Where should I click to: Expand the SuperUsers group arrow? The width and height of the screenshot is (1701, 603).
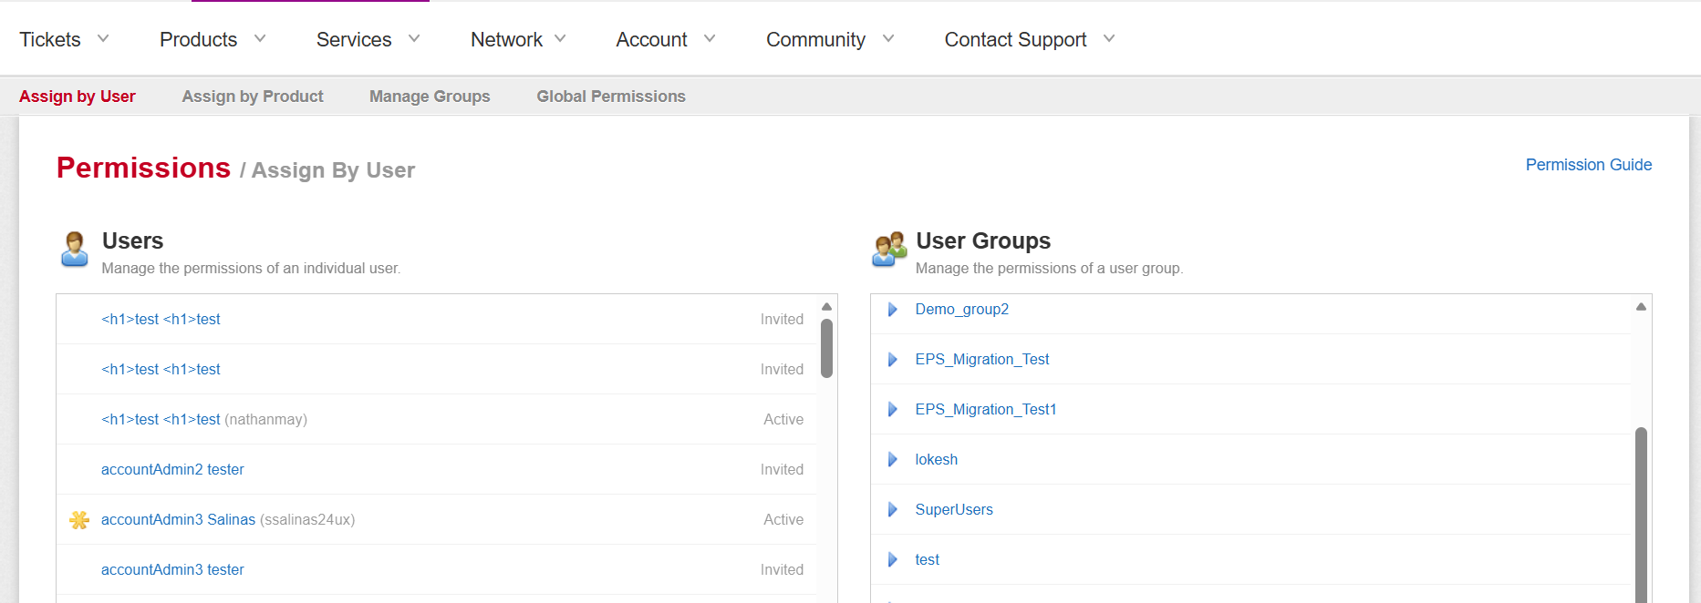[893, 510]
